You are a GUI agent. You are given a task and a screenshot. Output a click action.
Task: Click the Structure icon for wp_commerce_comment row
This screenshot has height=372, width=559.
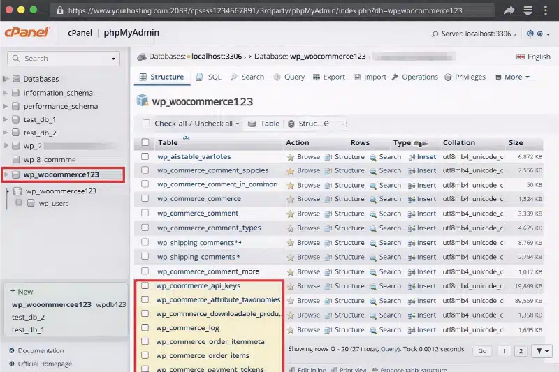[328, 214]
